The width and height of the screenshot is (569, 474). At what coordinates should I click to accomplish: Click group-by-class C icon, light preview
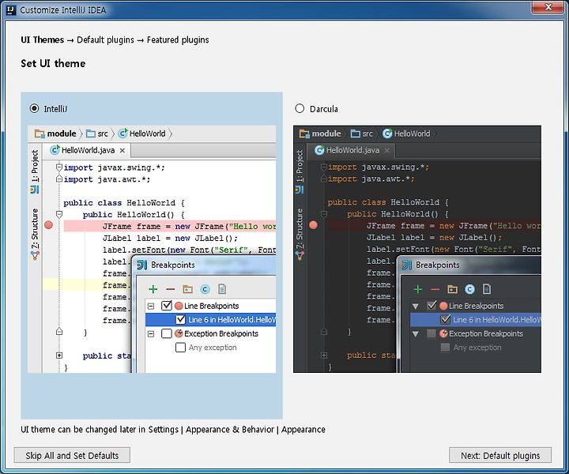(205, 289)
